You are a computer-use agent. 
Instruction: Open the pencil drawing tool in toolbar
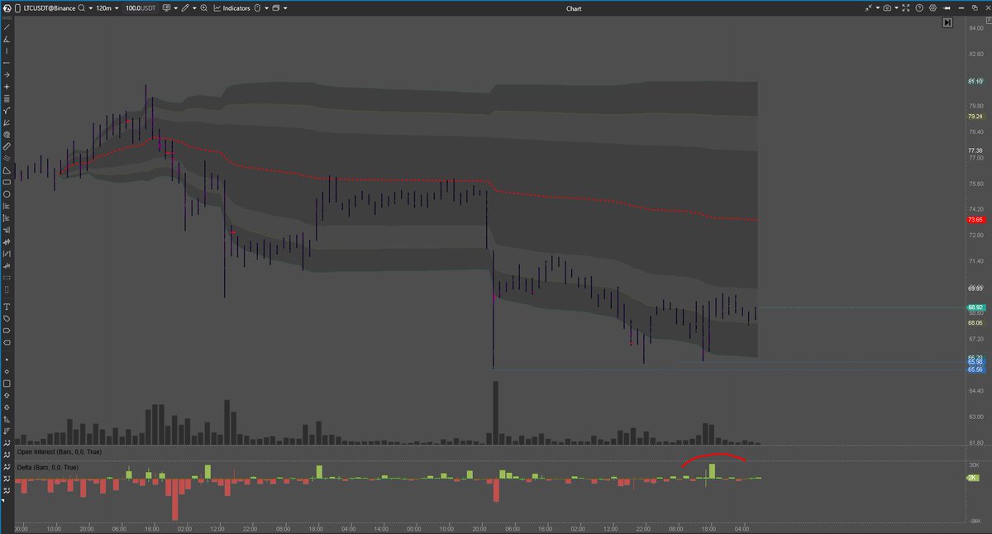pos(185,8)
